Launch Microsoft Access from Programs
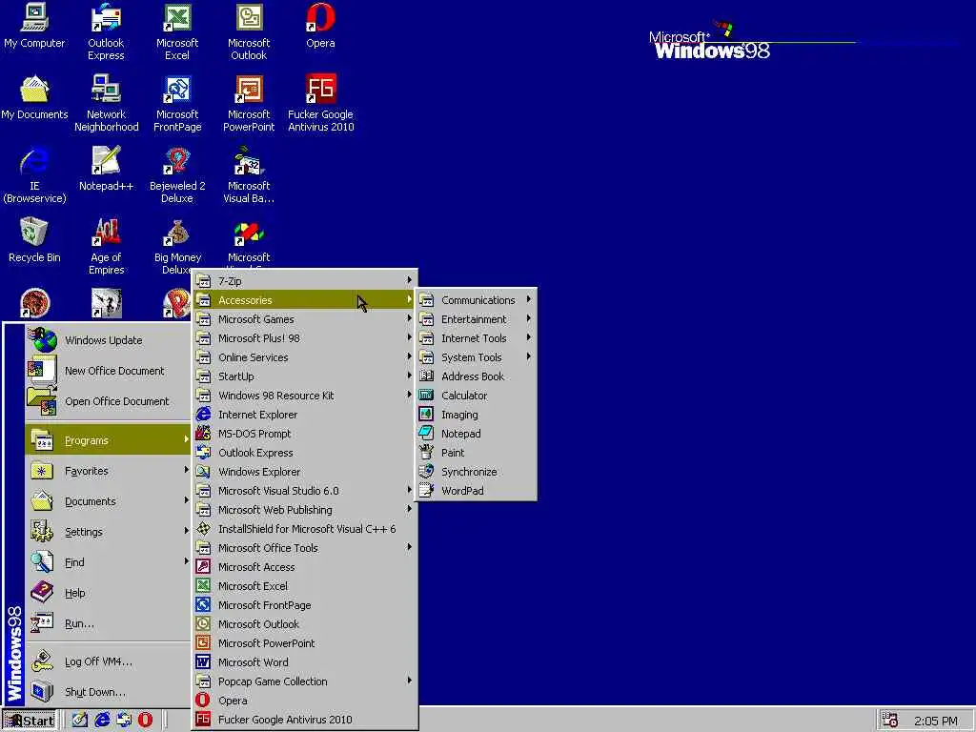 pos(304,566)
